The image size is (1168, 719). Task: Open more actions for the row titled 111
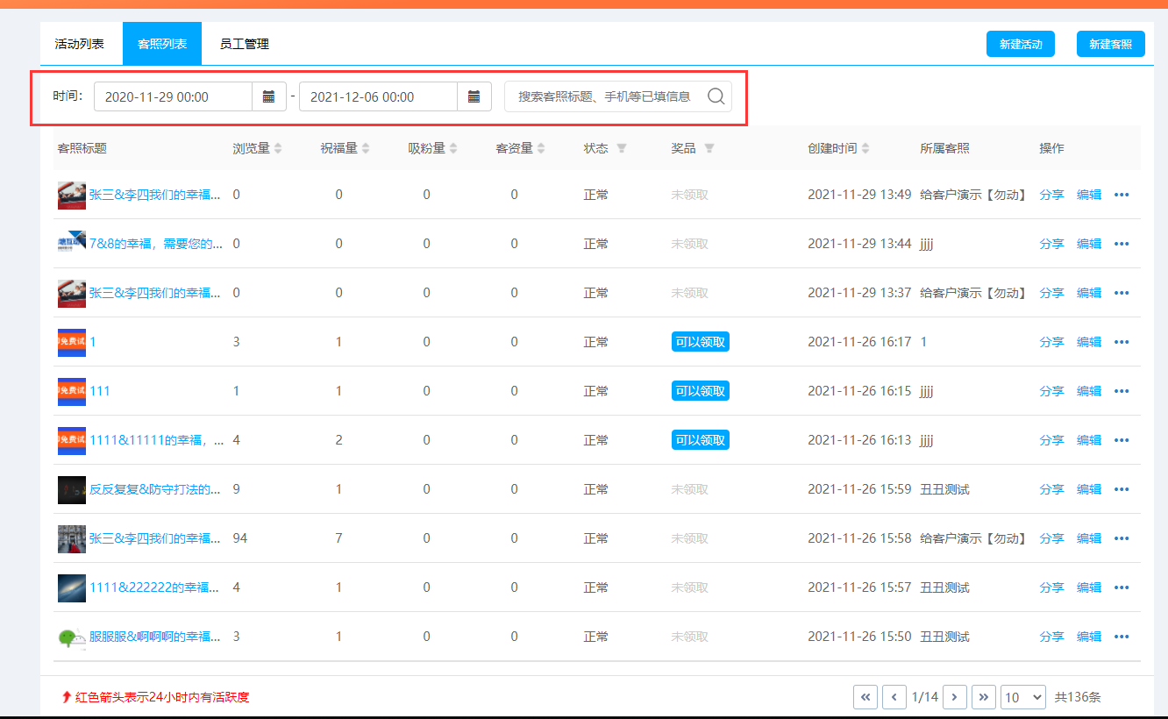click(1122, 391)
